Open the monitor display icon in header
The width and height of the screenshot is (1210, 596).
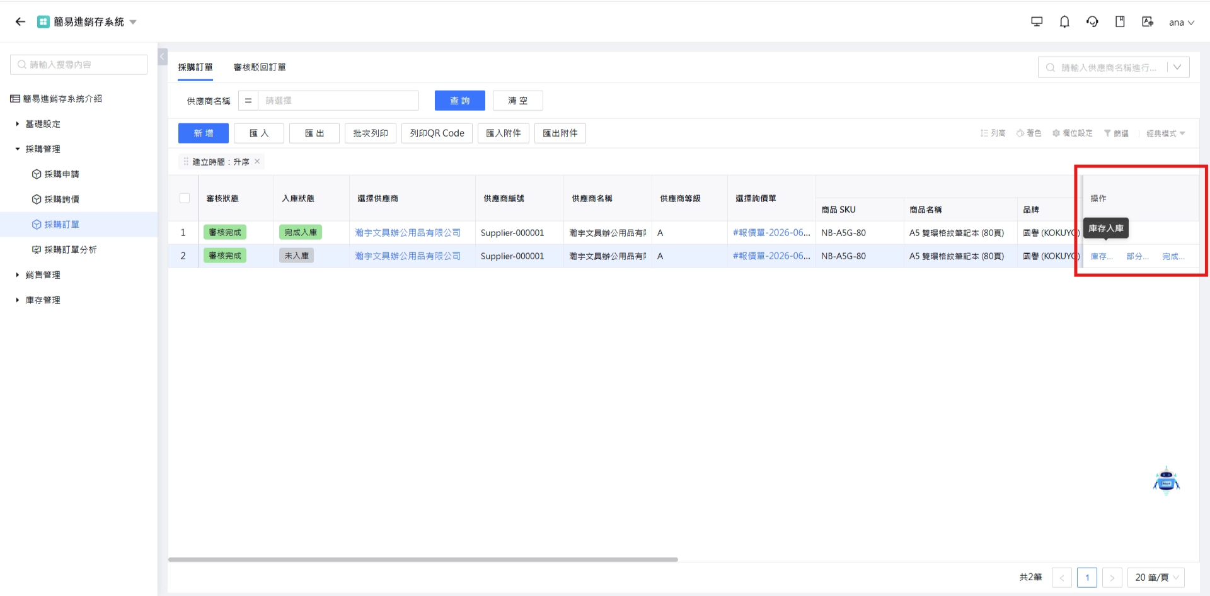(x=1037, y=22)
